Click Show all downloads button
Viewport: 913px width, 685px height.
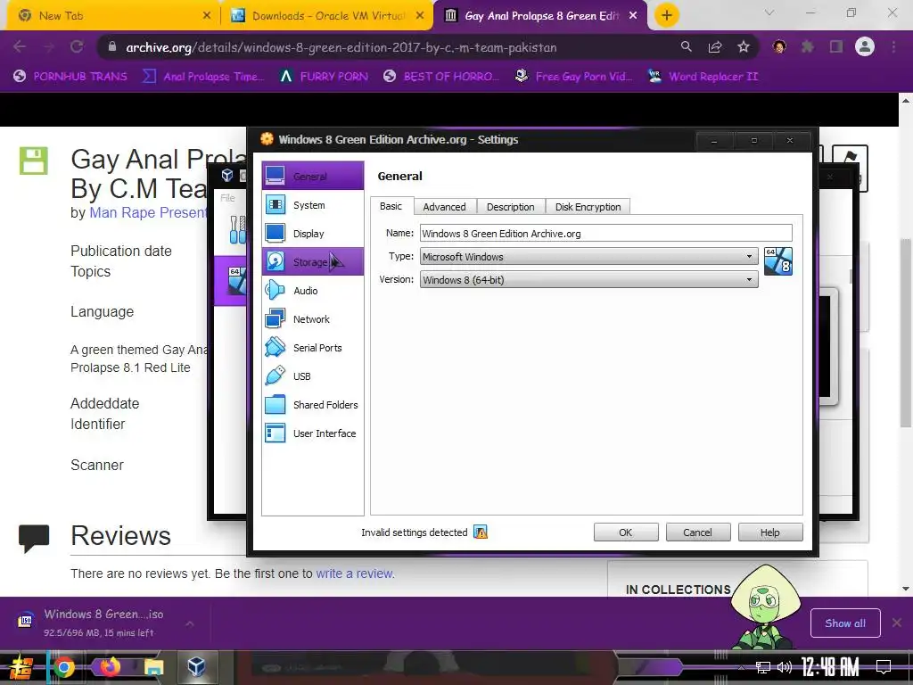click(845, 623)
